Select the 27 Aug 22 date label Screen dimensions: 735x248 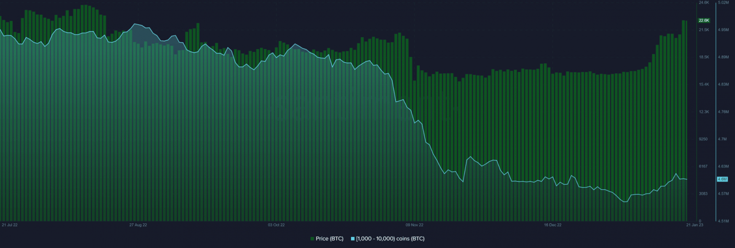pyautogui.click(x=138, y=225)
